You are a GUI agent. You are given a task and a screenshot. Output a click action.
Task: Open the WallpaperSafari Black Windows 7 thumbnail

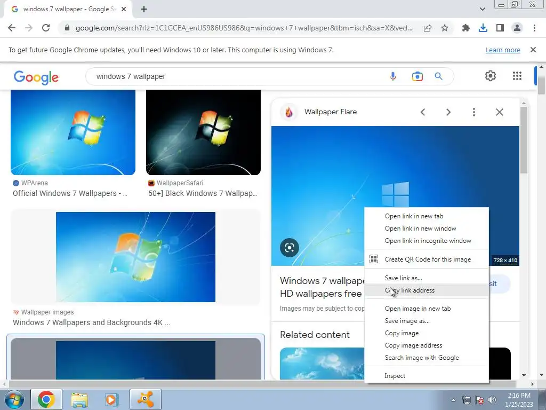203,132
